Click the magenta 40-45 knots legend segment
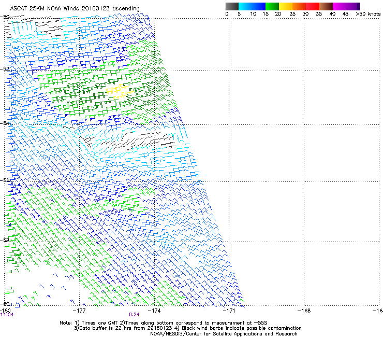 340,6
